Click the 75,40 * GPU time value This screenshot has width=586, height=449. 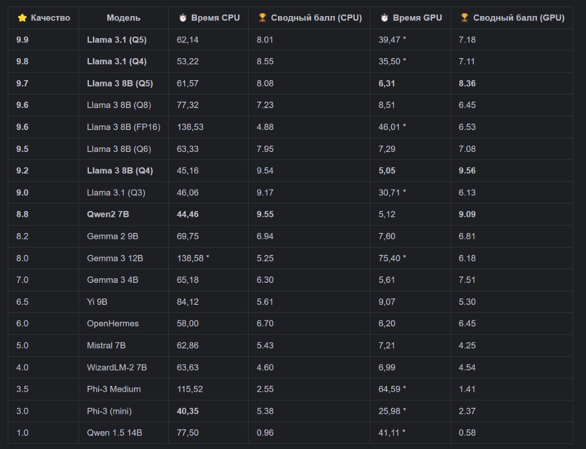(x=392, y=258)
